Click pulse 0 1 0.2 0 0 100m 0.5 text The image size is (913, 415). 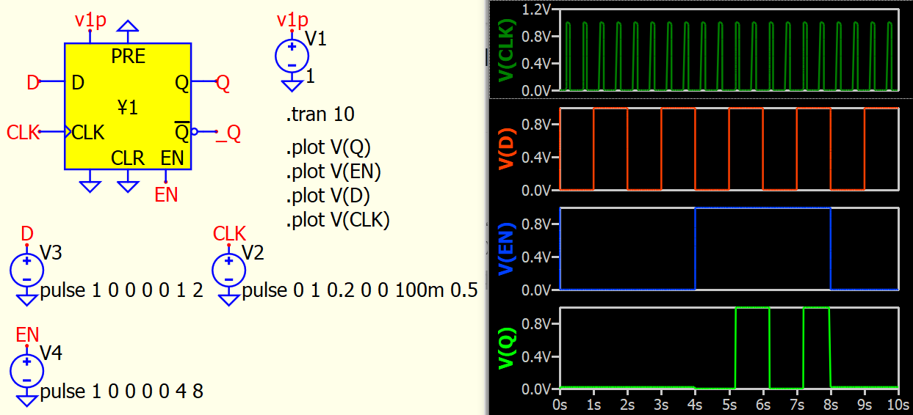click(x=360, y=290)
